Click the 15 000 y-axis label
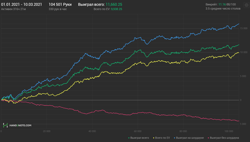Image resolution: width=250 pixels, height=142 pixels. (244, 28)
